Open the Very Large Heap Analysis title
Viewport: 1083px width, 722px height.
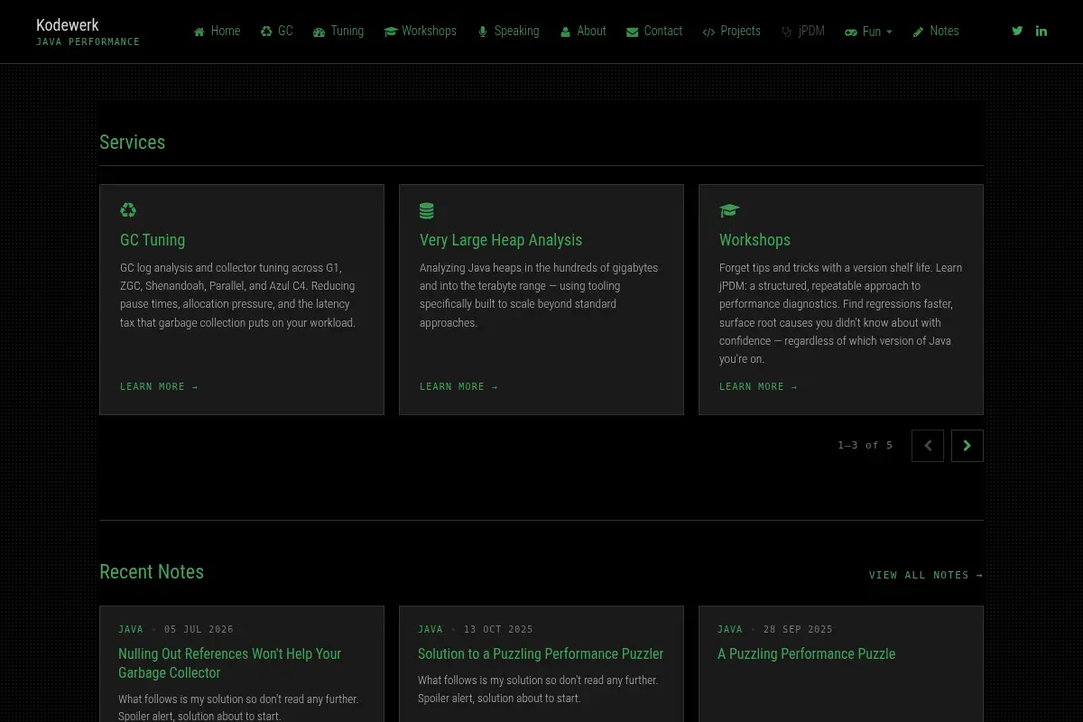[501, 240]
